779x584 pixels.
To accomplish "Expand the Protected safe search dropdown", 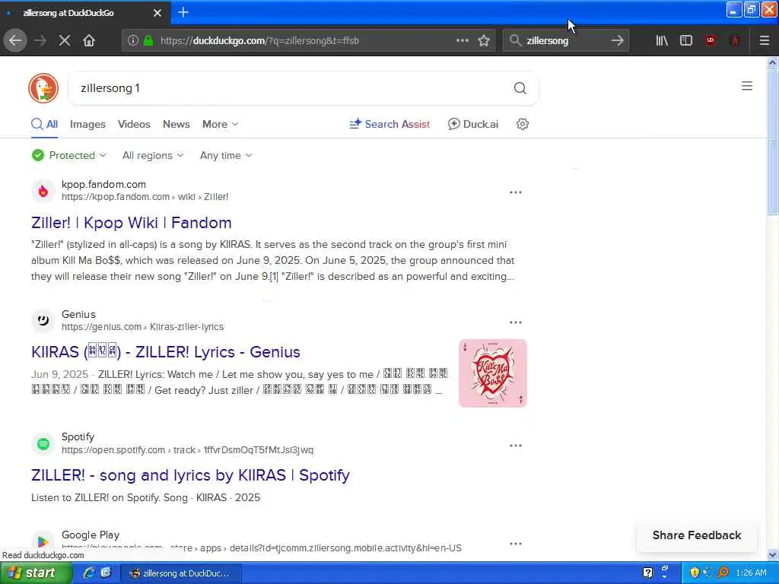I will point(69,155).
